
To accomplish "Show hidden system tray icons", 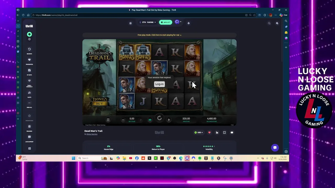I will click(x=258, y=158).
